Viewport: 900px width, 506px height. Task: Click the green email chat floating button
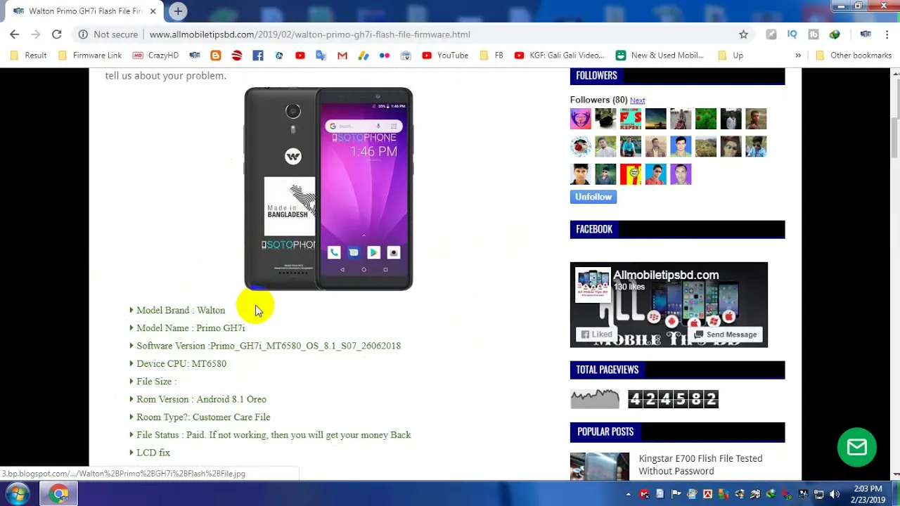tap(857, 448)
